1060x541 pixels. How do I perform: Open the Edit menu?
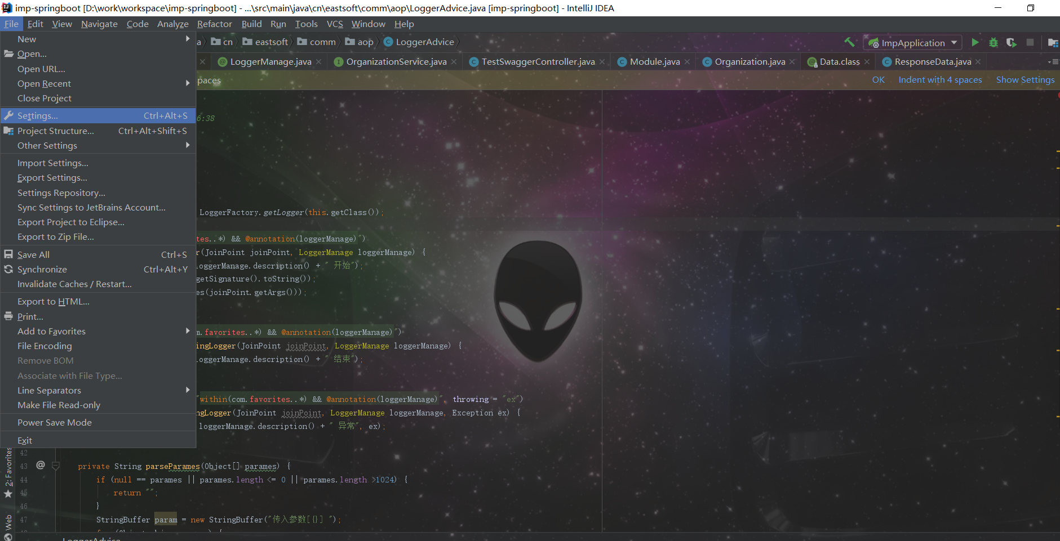(36, 24)
